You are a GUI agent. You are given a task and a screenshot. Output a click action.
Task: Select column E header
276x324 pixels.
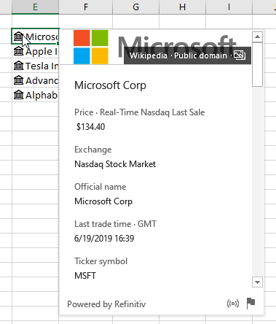tap(35, 7)
